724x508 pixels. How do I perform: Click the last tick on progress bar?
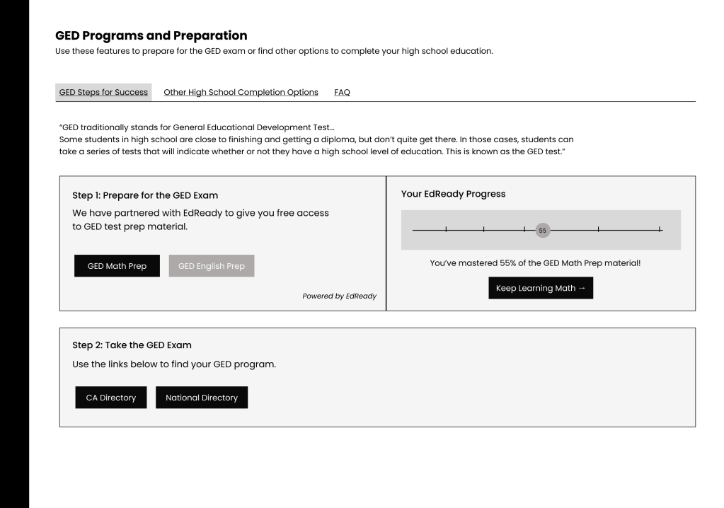click(x=659, y=230)
